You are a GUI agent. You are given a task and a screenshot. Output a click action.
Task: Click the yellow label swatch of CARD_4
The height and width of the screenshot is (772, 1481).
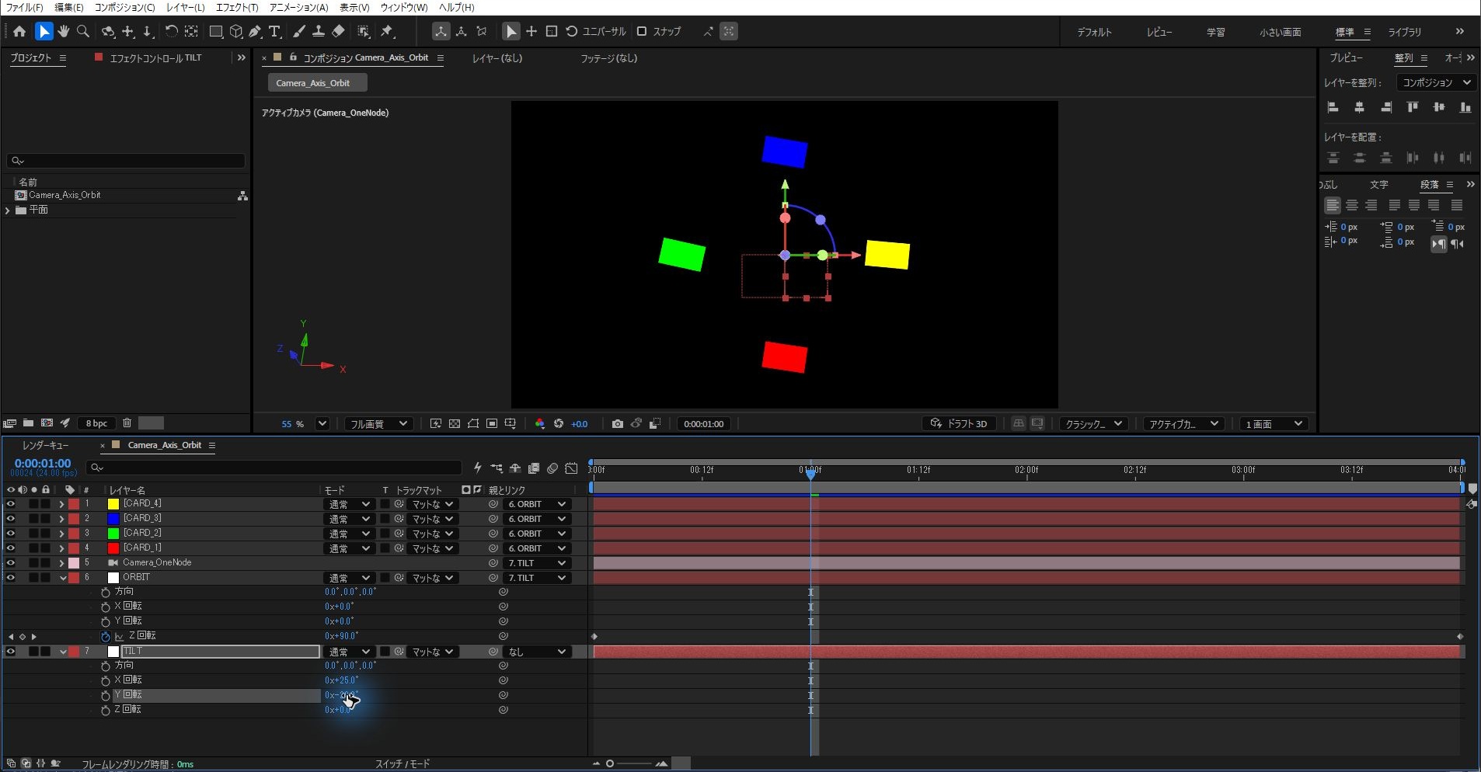coord(113,504)
